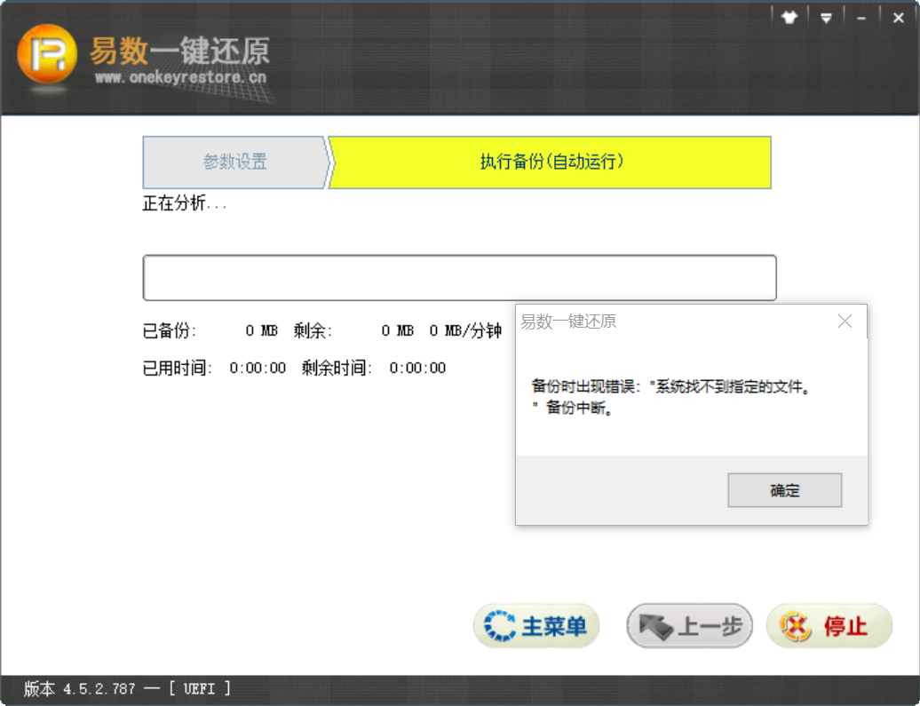This screenshot has height=706, width=920.
Task: Open the title bar dropdown menu arrow
Action: (826, 18)
